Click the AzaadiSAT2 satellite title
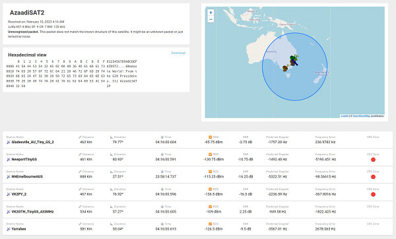Viewport: 396px width, 239px height. [27, 13]
